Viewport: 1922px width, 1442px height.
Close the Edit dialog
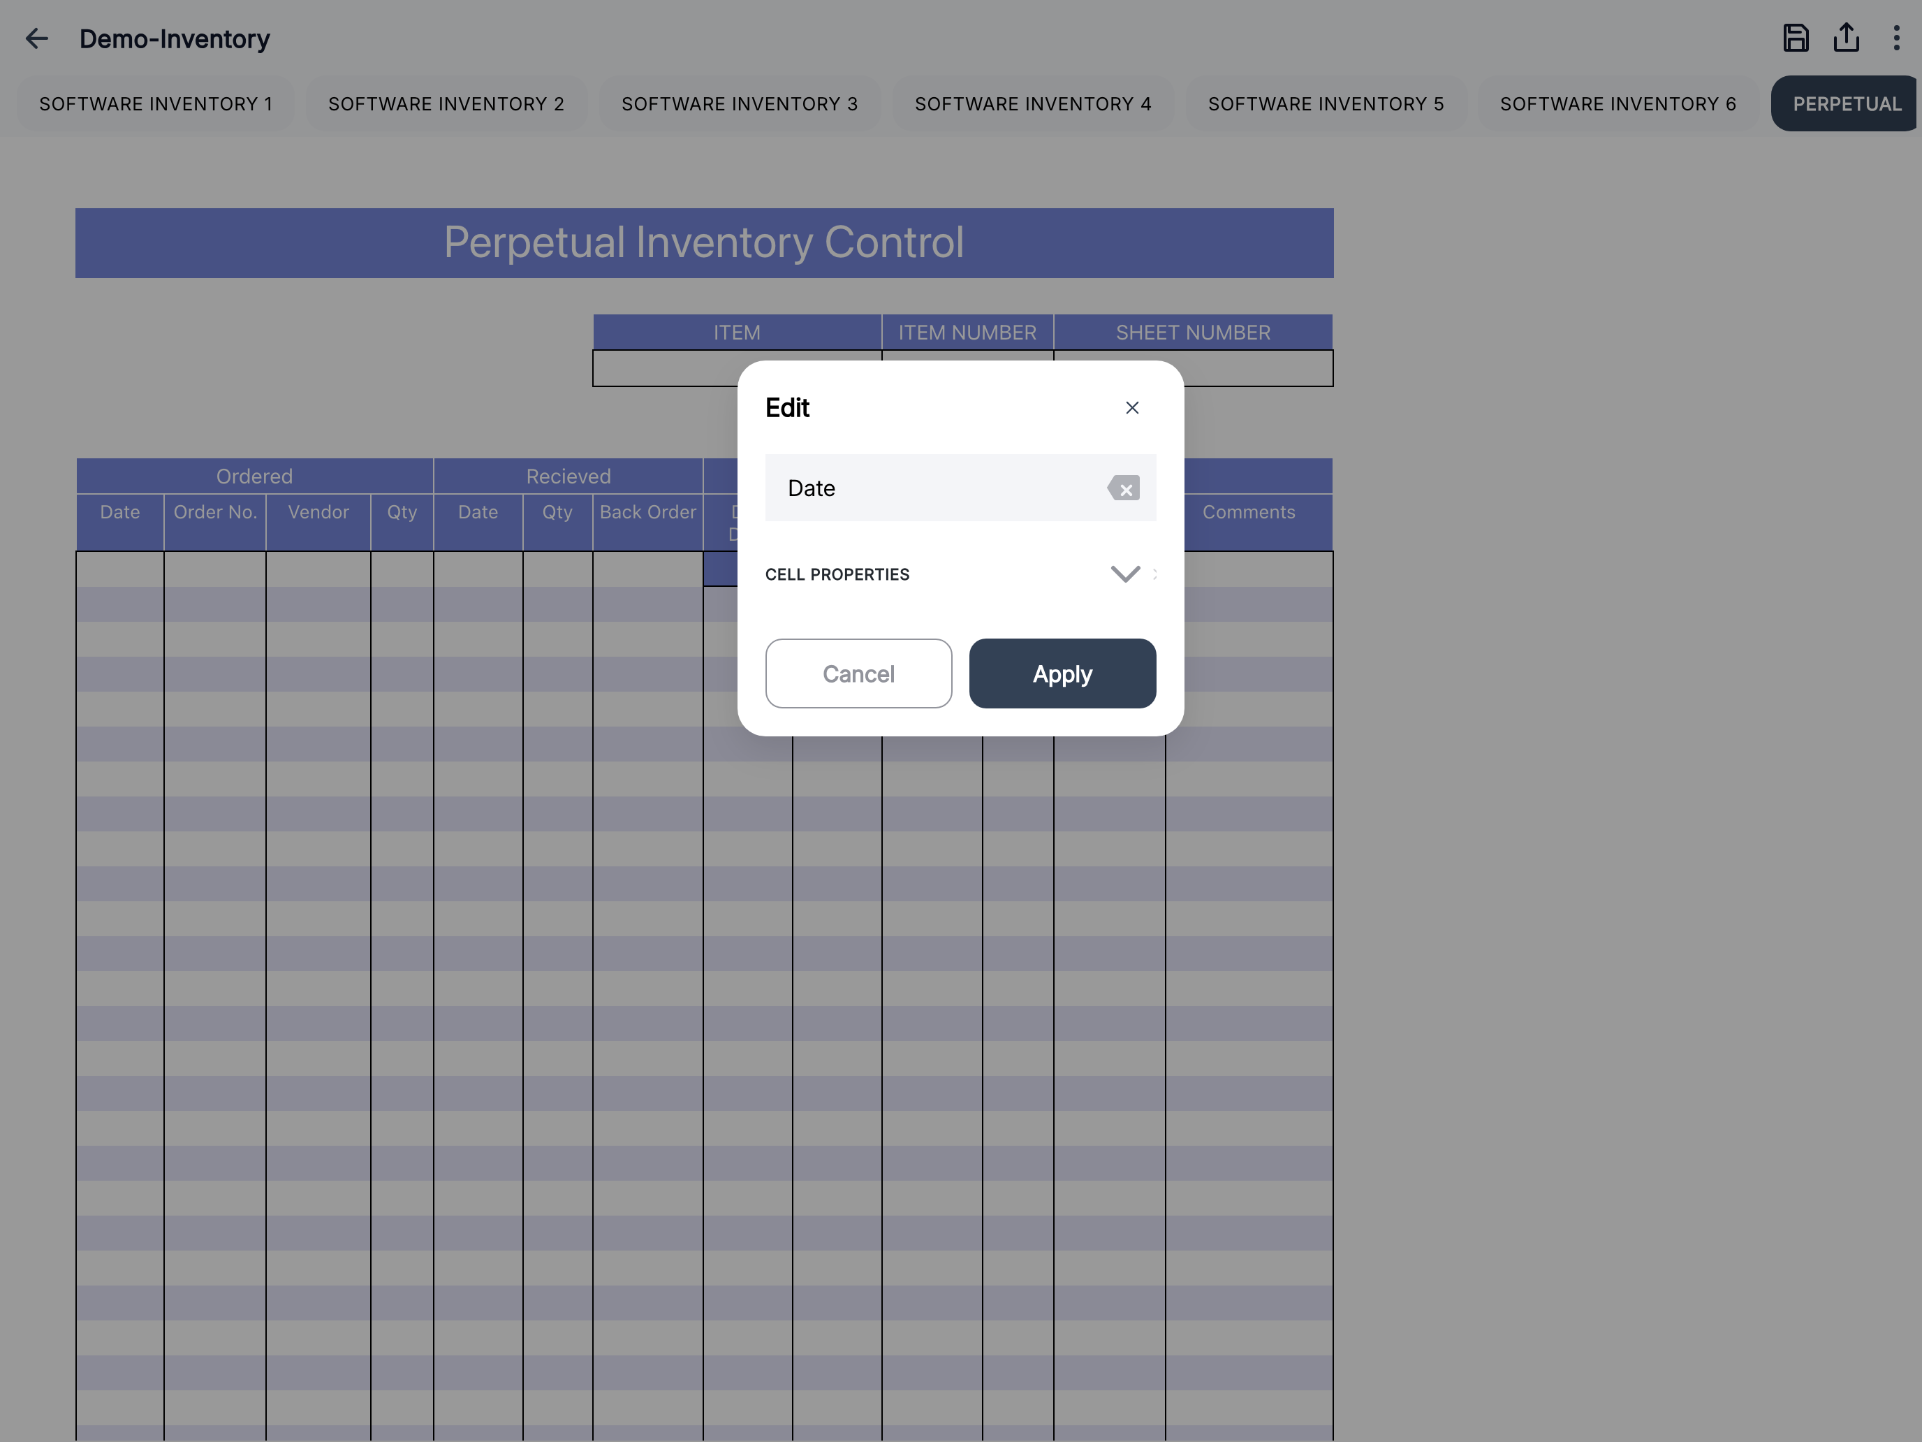[1132, 407]
